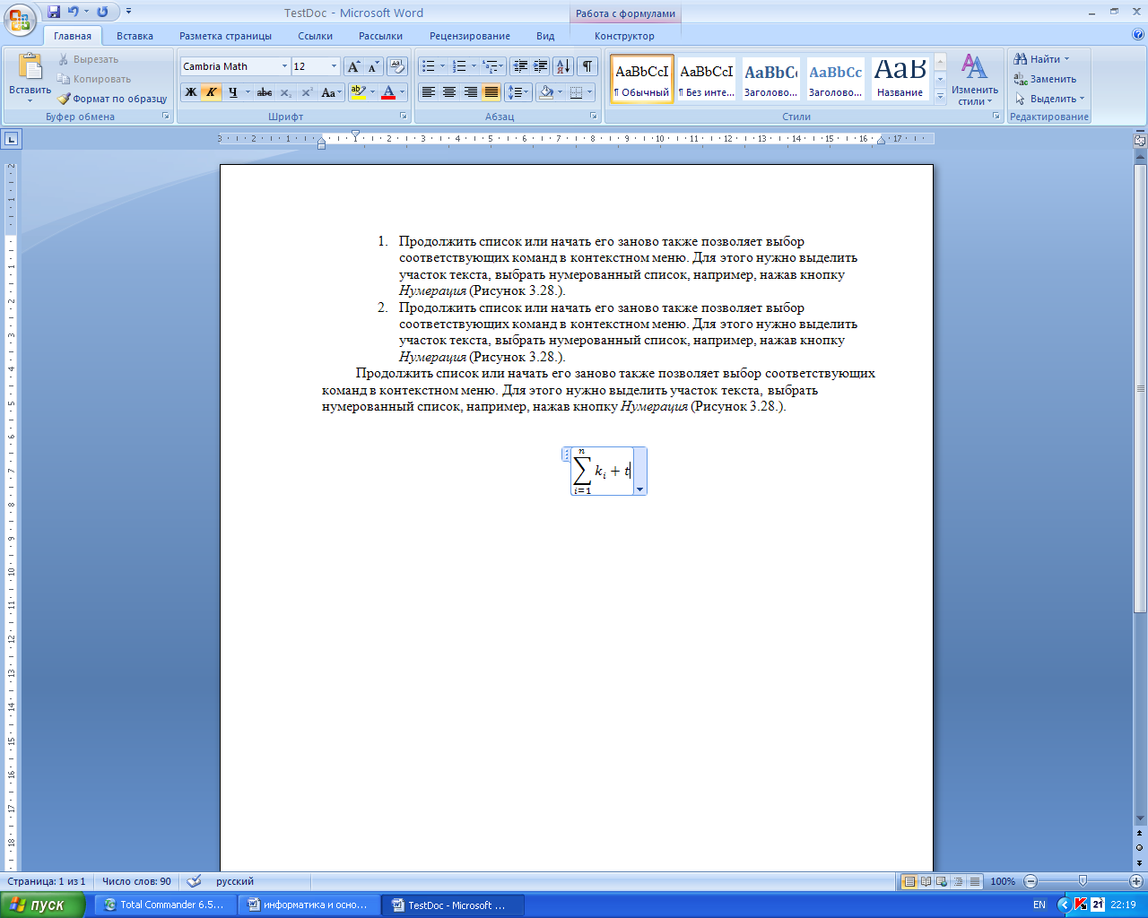Open Шрифт dialog launcher
The width and height of the screenshot is (1148, 918).
404,117
